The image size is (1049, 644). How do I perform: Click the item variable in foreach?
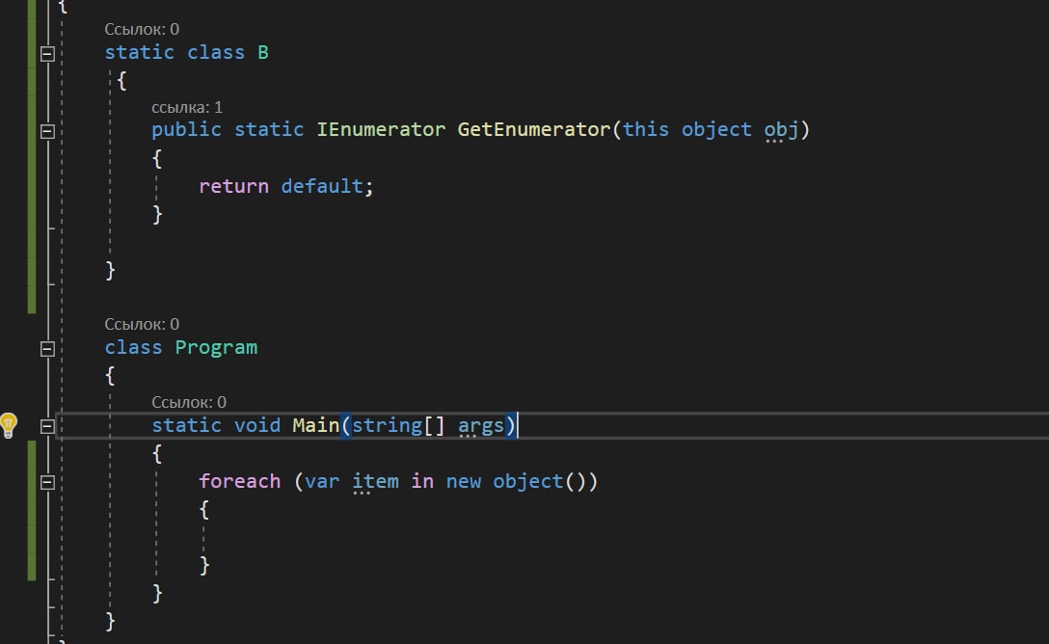[x=375, y=480]
